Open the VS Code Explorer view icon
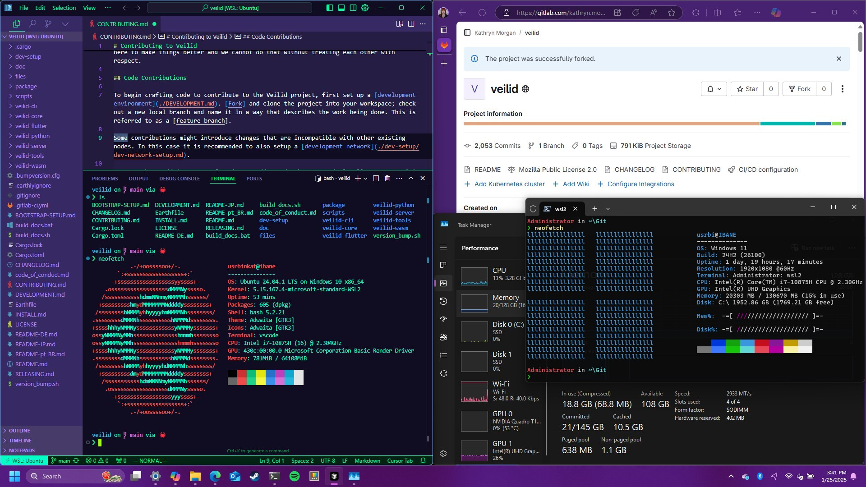This screenshot has height=487, width=866. [x=16, y=24]
